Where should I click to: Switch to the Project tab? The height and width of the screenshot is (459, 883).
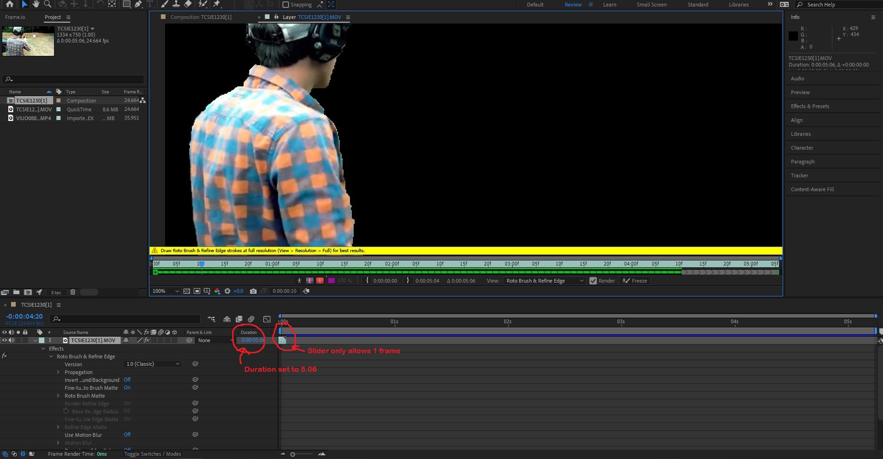[x=53, y=17]
